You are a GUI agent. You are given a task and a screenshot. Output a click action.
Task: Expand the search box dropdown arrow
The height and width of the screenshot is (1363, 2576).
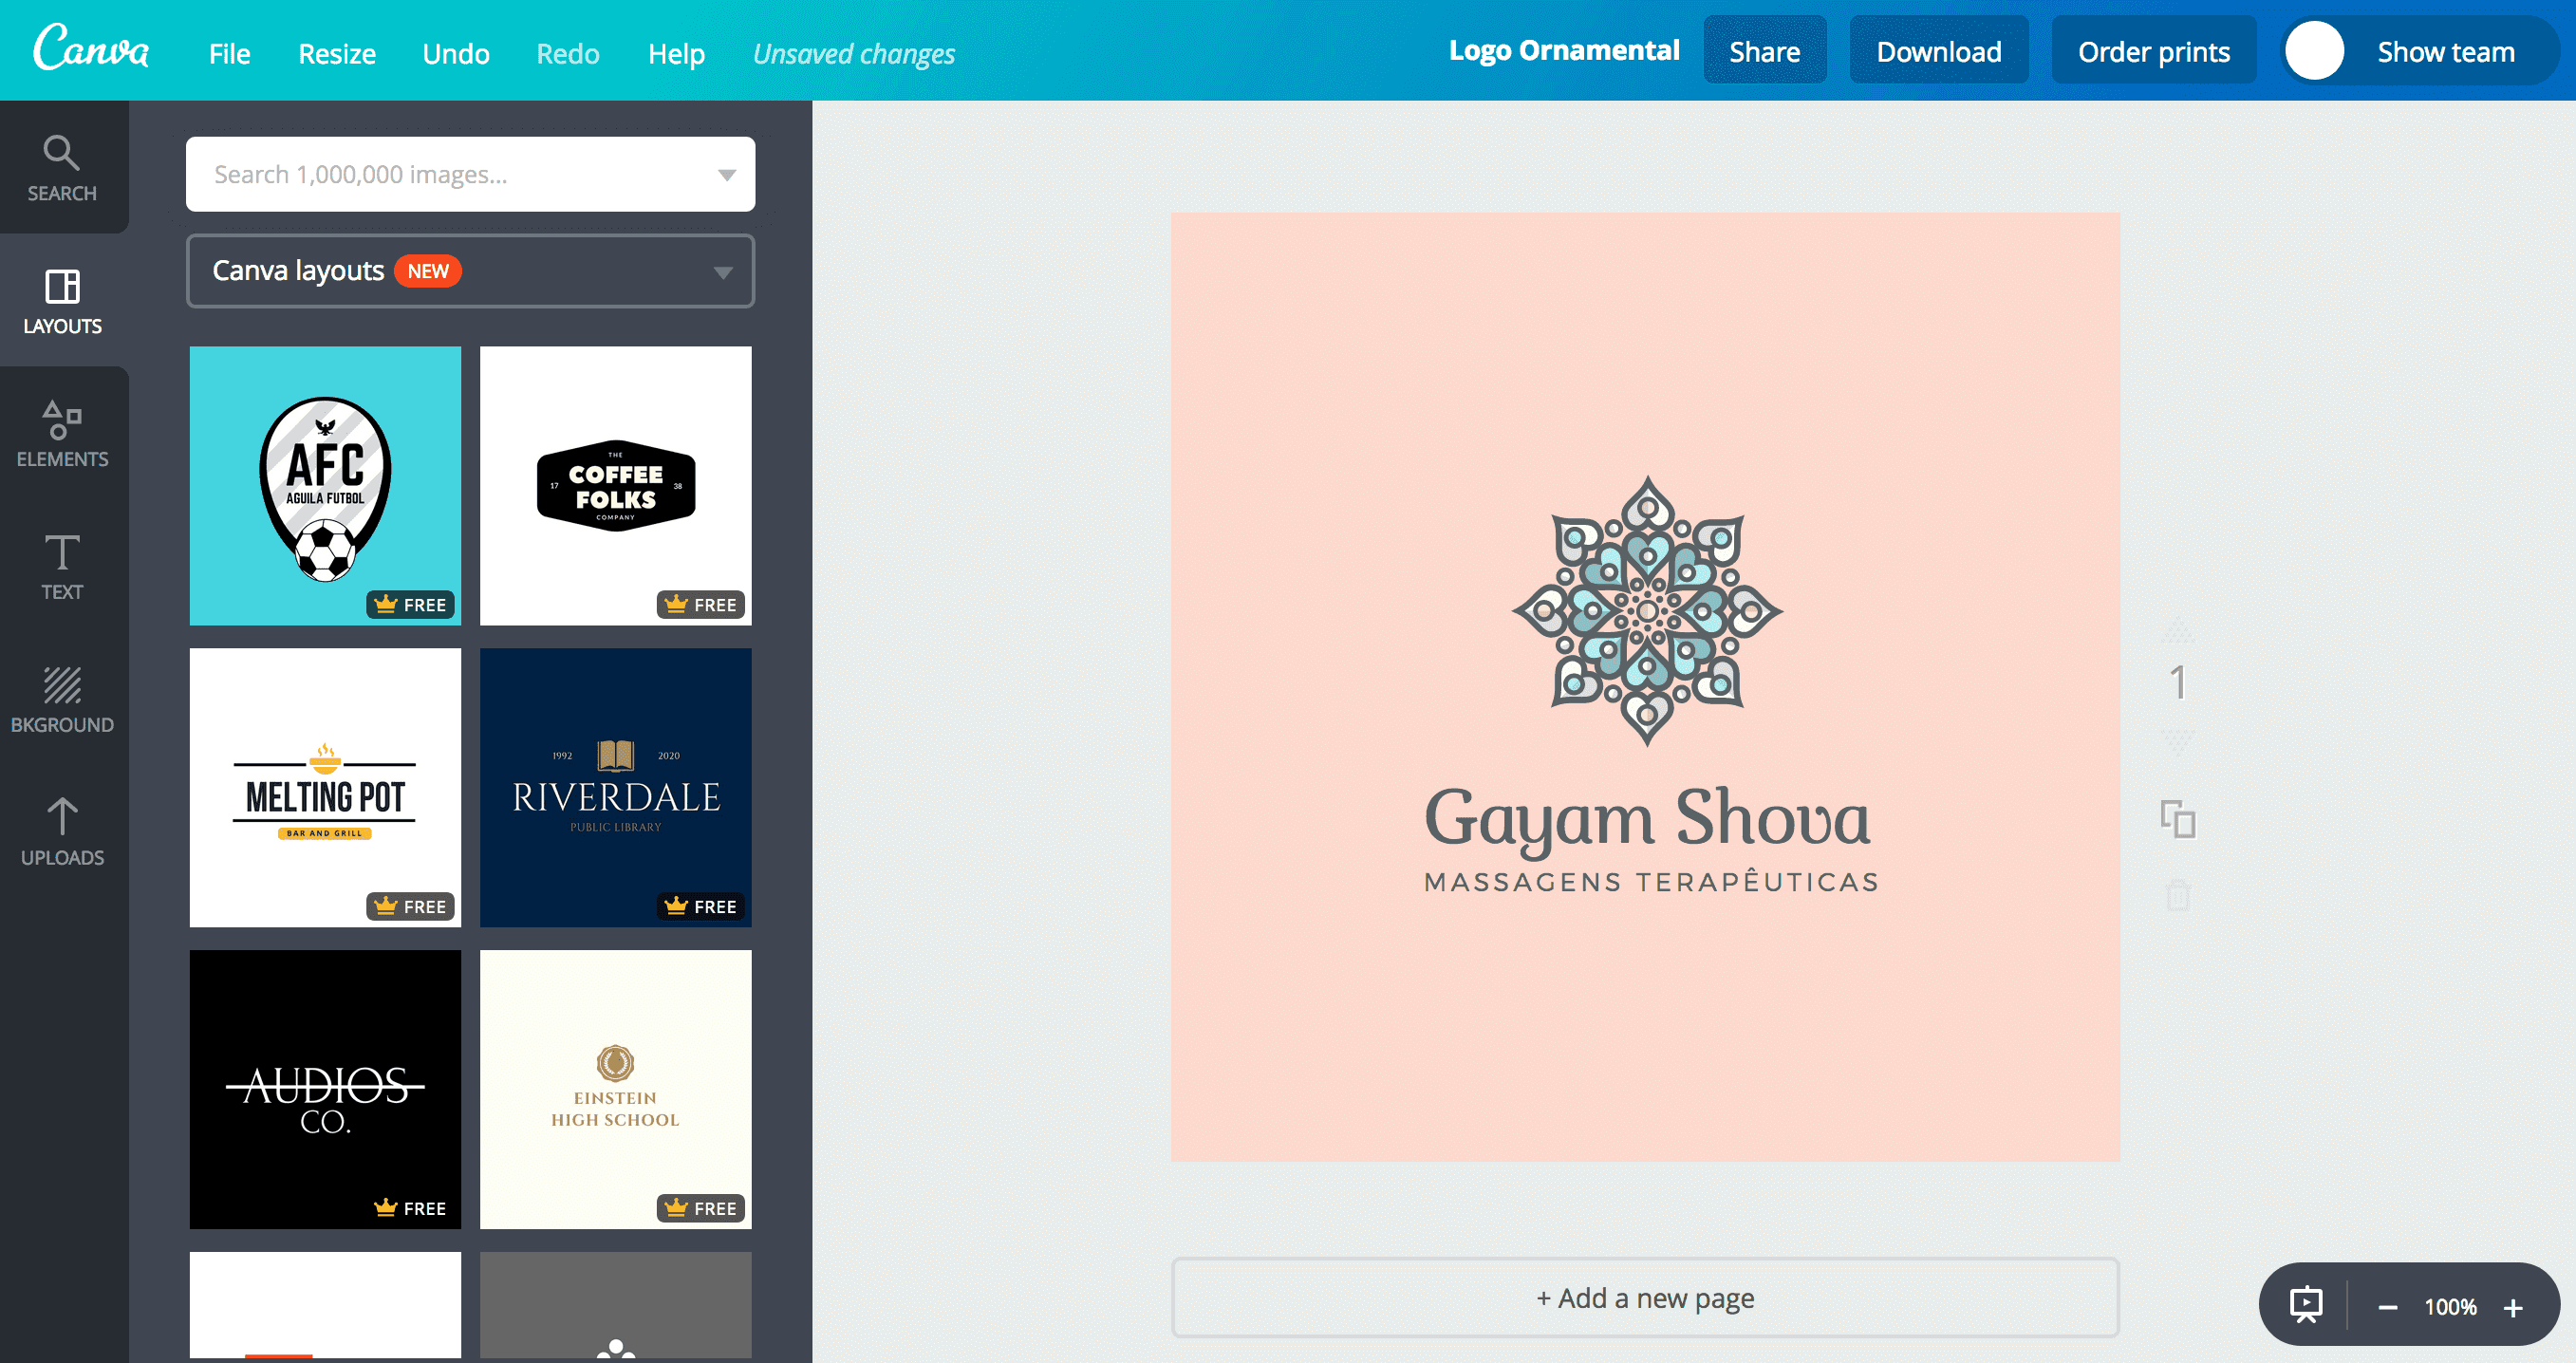[727, 175]
